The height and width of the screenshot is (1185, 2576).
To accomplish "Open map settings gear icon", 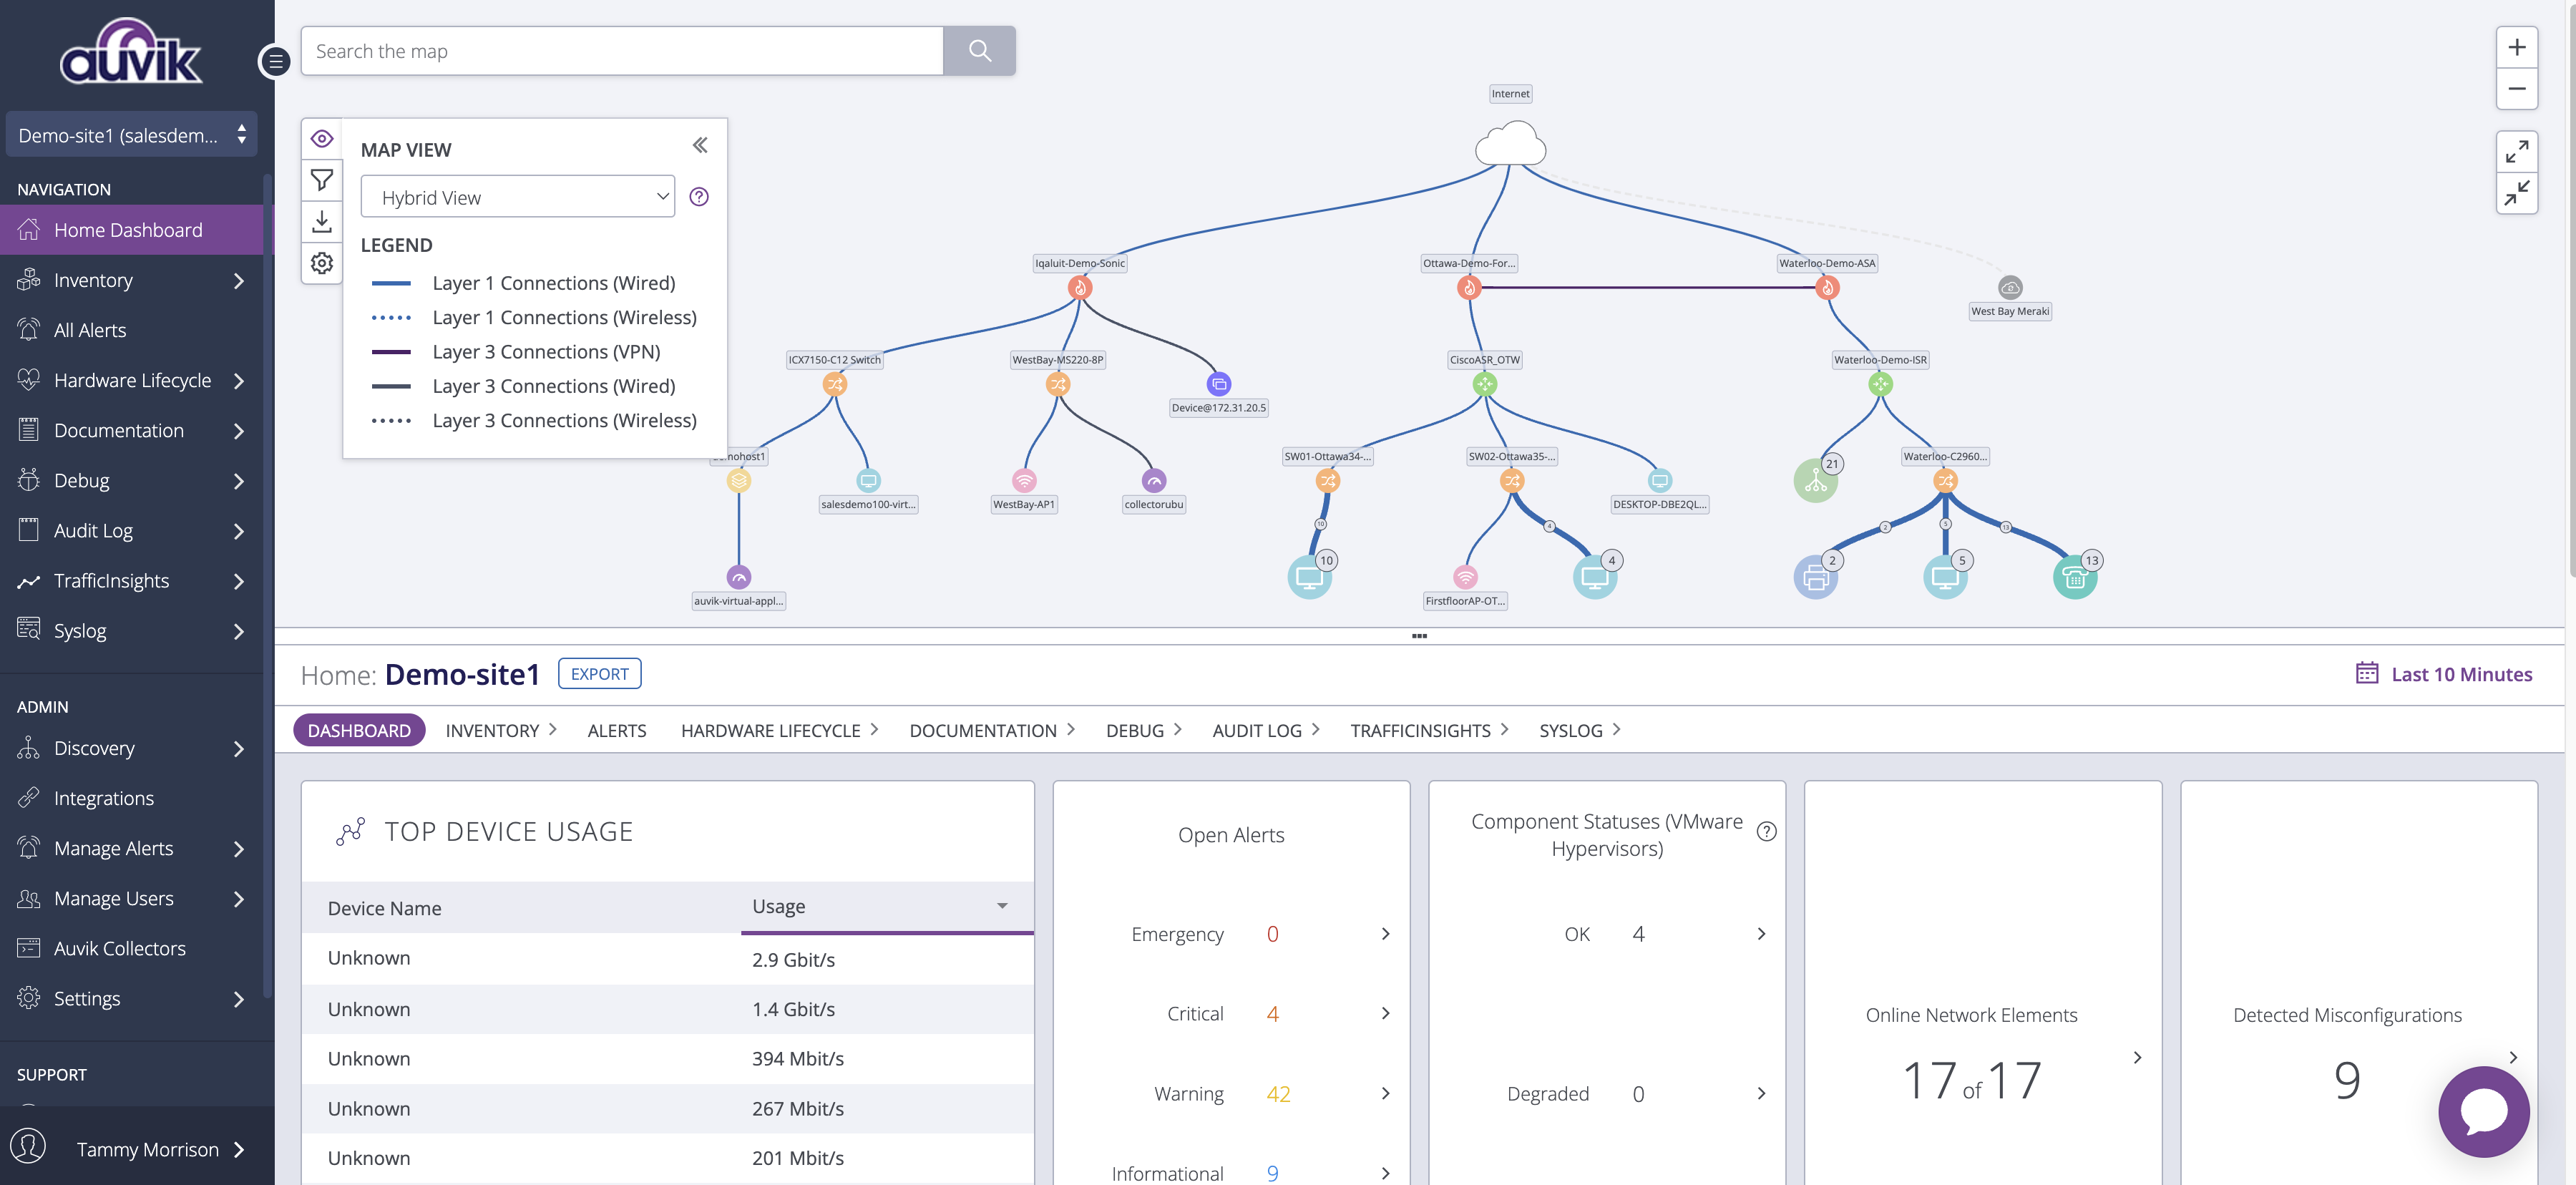I will click(x=321, y=263).
